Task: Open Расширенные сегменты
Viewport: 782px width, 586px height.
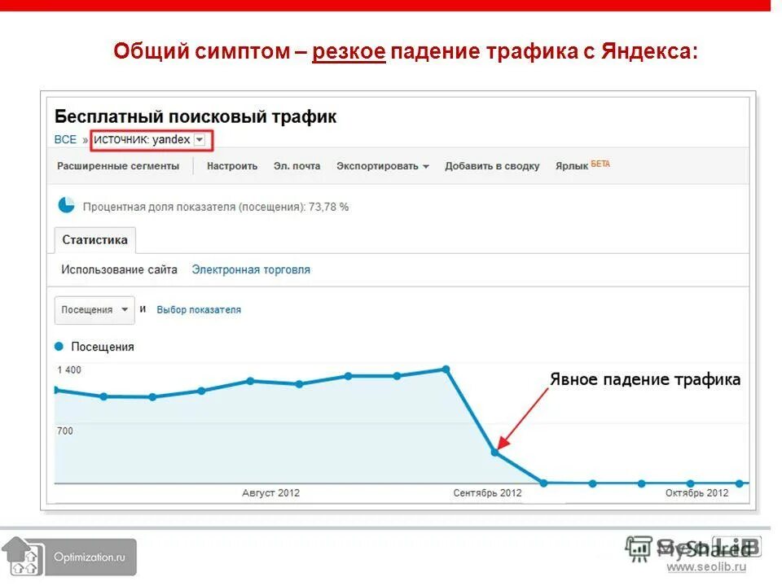Action: (118, 166)
